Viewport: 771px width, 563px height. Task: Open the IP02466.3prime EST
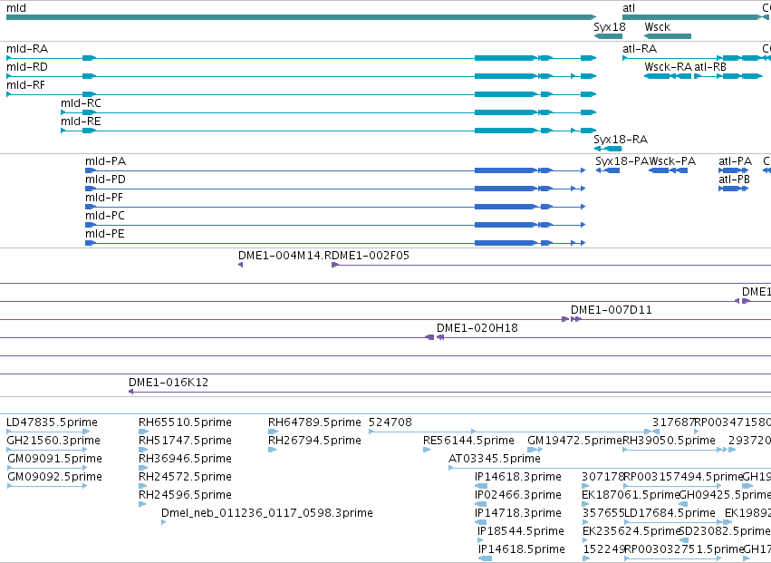click(x=480, y=504)
